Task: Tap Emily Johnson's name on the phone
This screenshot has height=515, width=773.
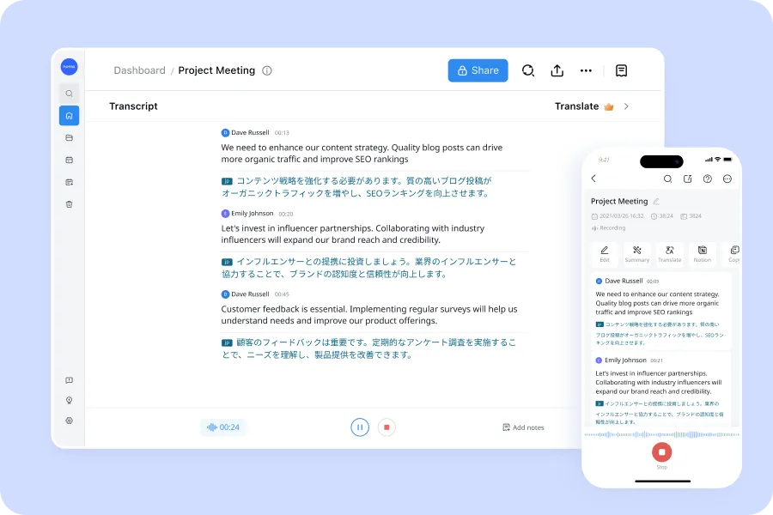Action: (x=625, y=360)
